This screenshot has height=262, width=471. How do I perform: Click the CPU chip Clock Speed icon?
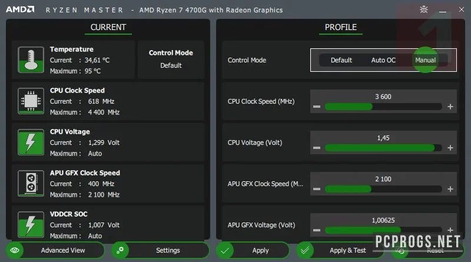click(31, 101)
